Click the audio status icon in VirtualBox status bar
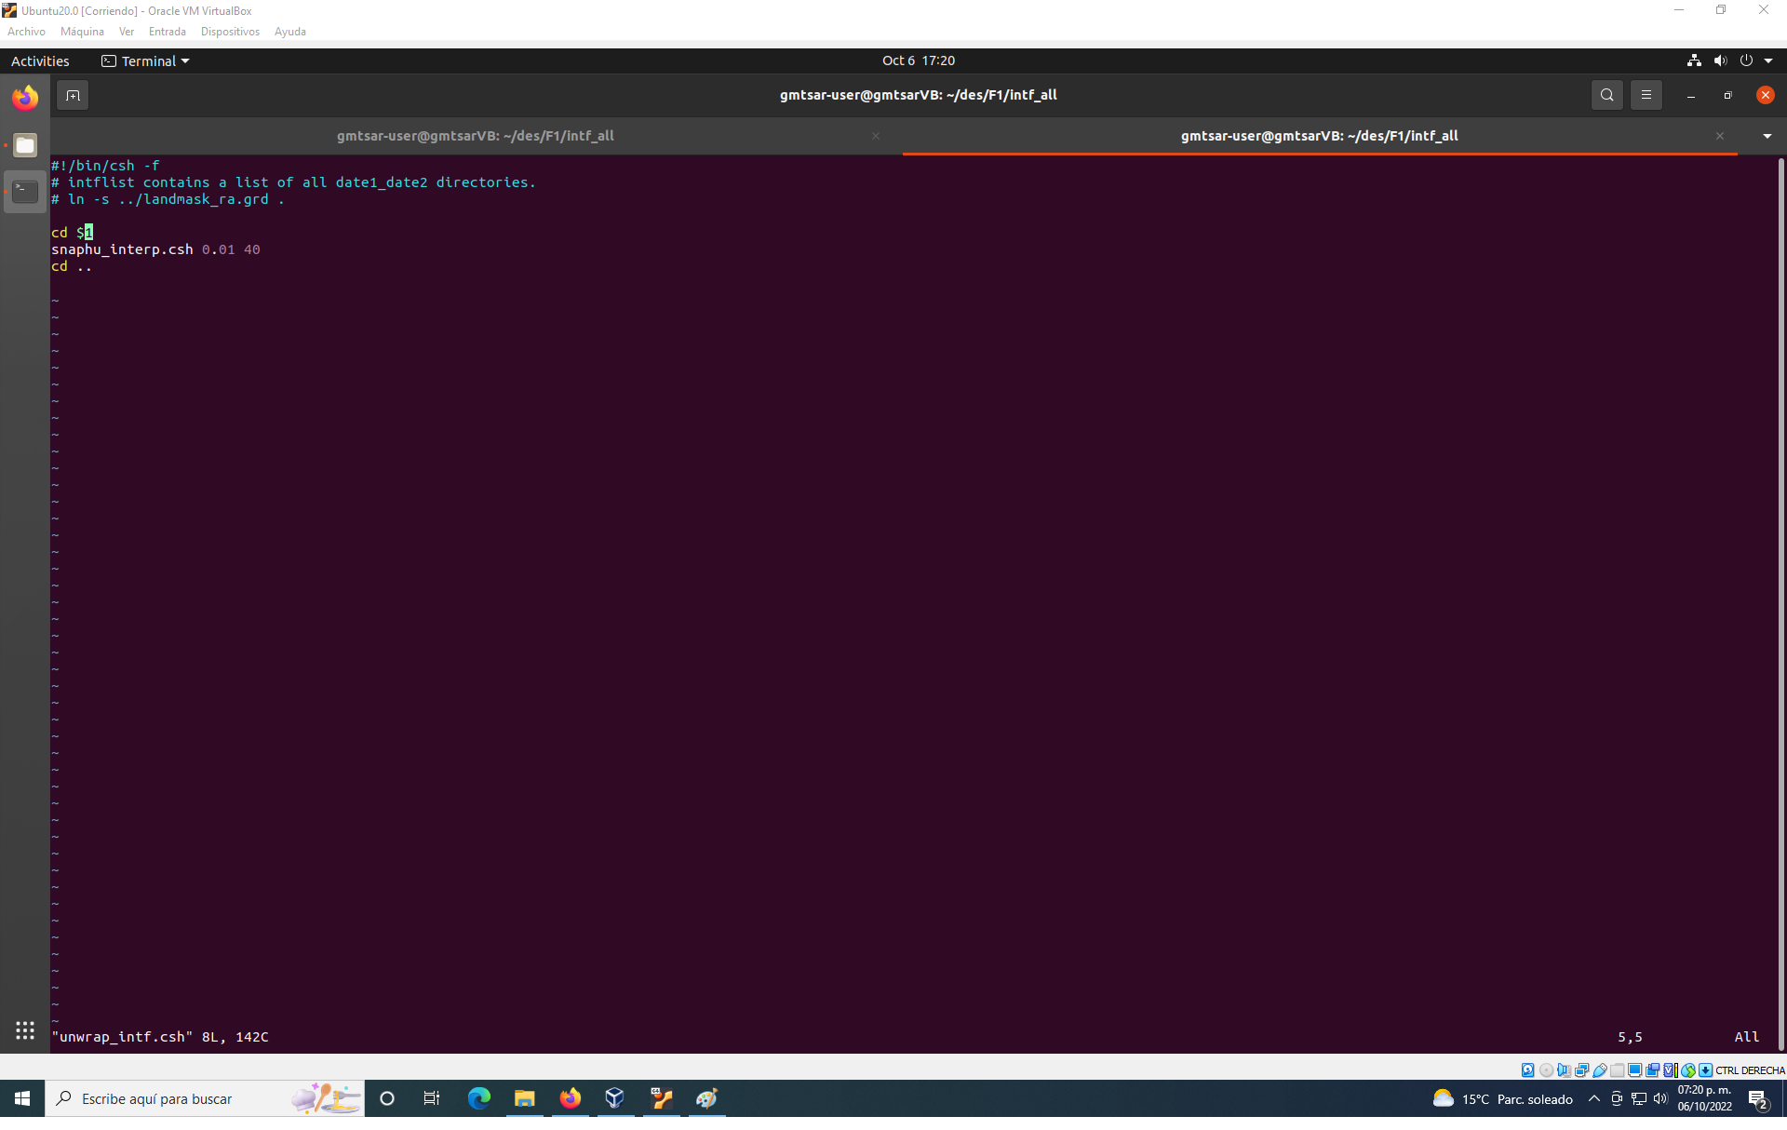Image resolution: width=1787 pixels, height=1130 pixels. (1565, 1070)
